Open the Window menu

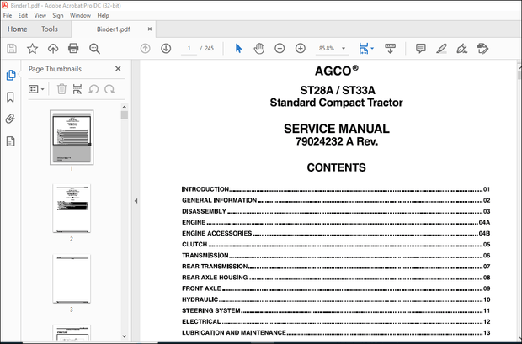(80, 16)
